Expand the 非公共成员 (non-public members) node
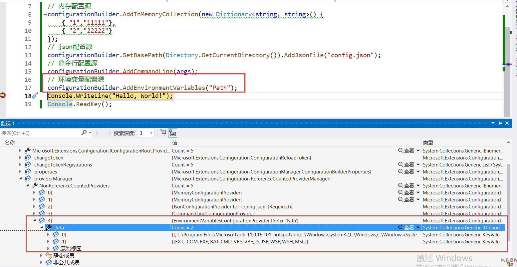This screenshot has width=517, height=267. point(41,263)
